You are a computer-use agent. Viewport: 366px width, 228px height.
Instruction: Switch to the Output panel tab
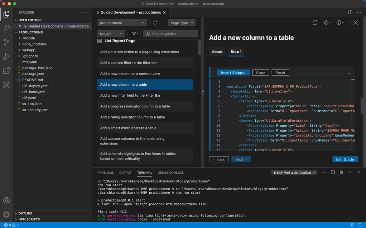click(125, 173)
